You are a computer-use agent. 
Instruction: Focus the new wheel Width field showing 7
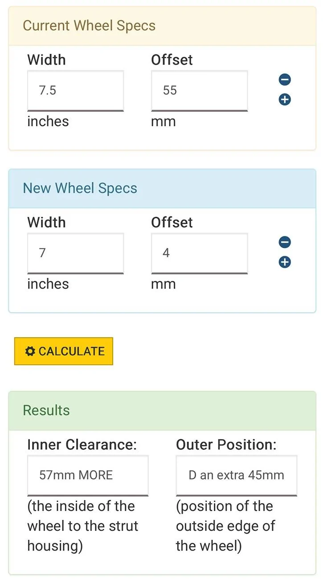coord(76,253)
